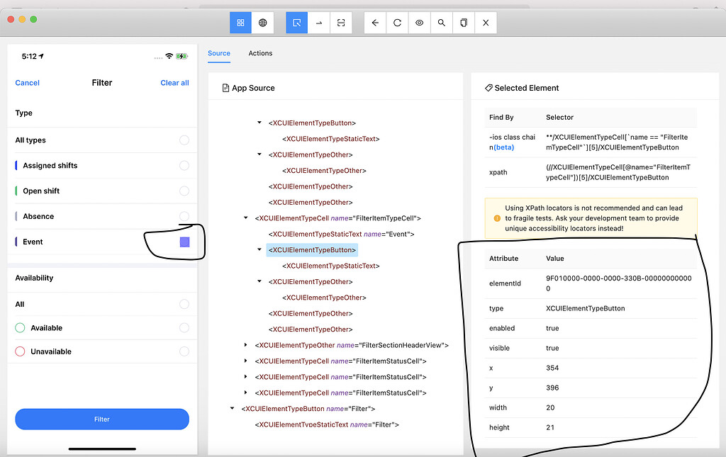Select the tap by coordinates tool

tap(340, 22)
